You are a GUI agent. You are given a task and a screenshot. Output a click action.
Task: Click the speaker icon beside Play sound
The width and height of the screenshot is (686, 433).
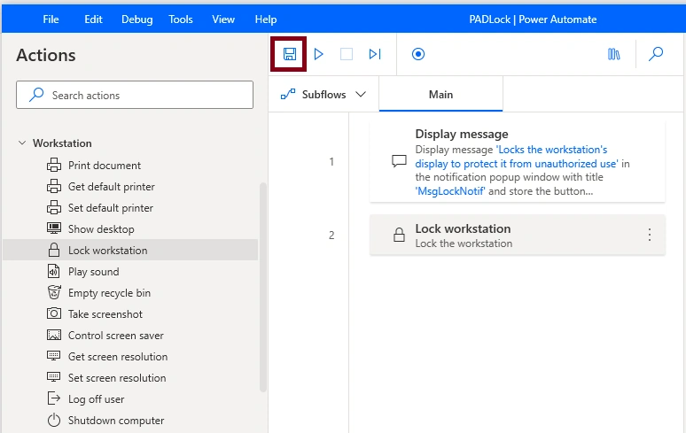click(x=53, y=271)
